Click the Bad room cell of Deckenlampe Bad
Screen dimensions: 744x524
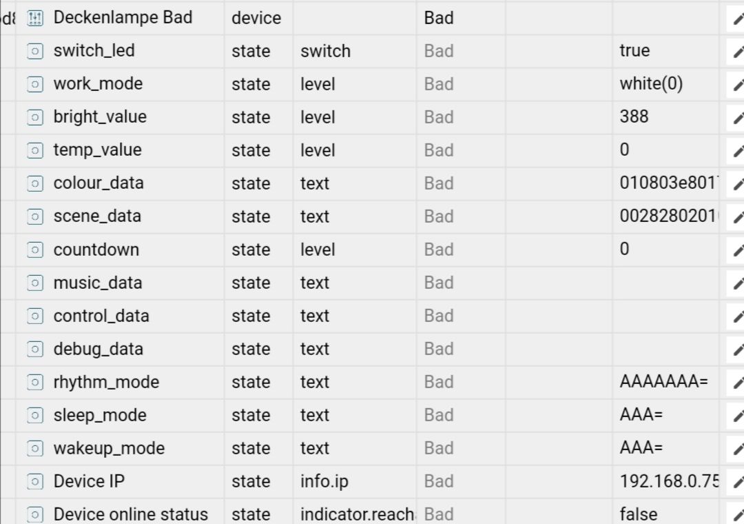click(439, 18)
